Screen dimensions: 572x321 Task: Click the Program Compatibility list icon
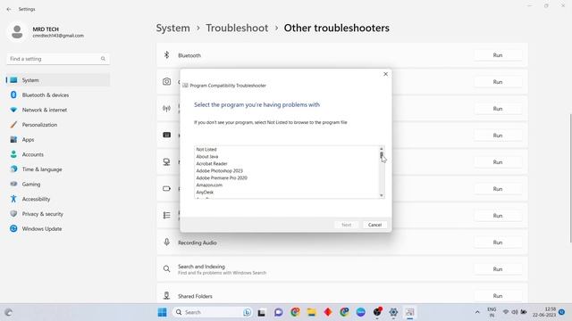click(167, 216)
